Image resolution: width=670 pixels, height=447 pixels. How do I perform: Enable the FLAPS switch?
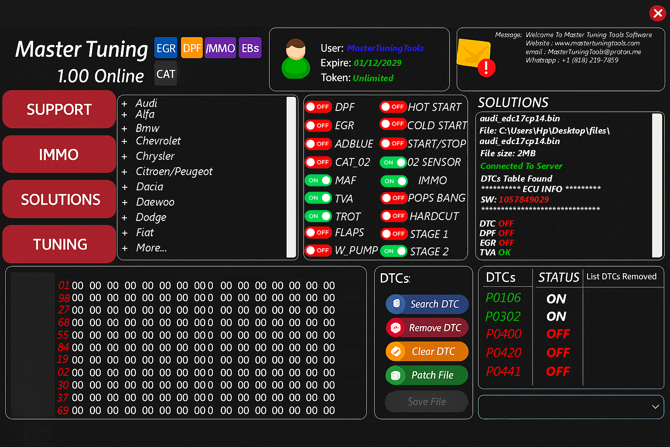[318, 232]
